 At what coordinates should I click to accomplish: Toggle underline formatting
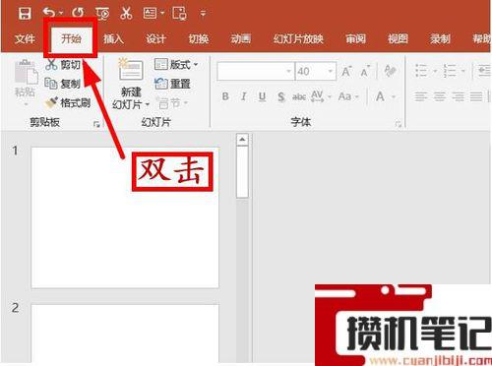click(262, 96)
